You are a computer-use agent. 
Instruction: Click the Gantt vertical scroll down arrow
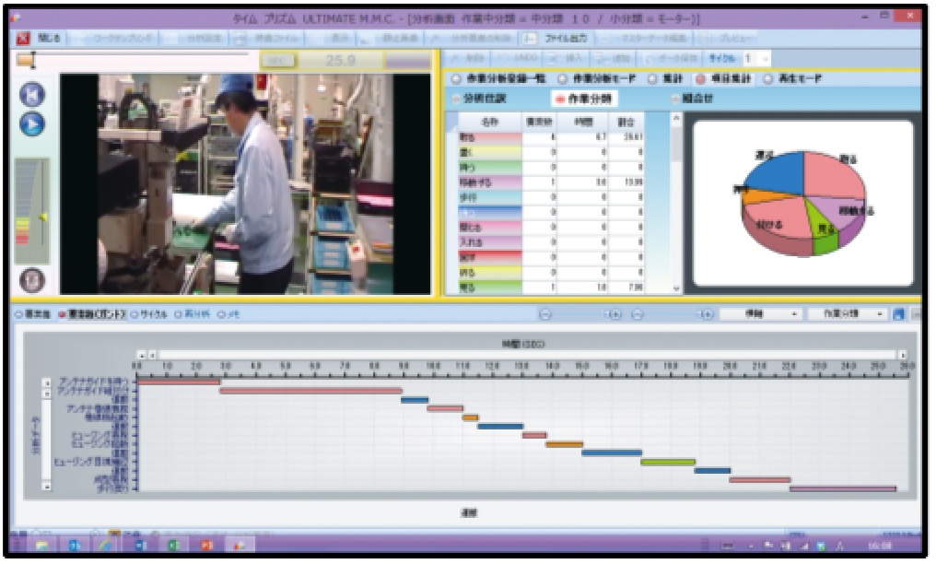(x=47, y=487)
